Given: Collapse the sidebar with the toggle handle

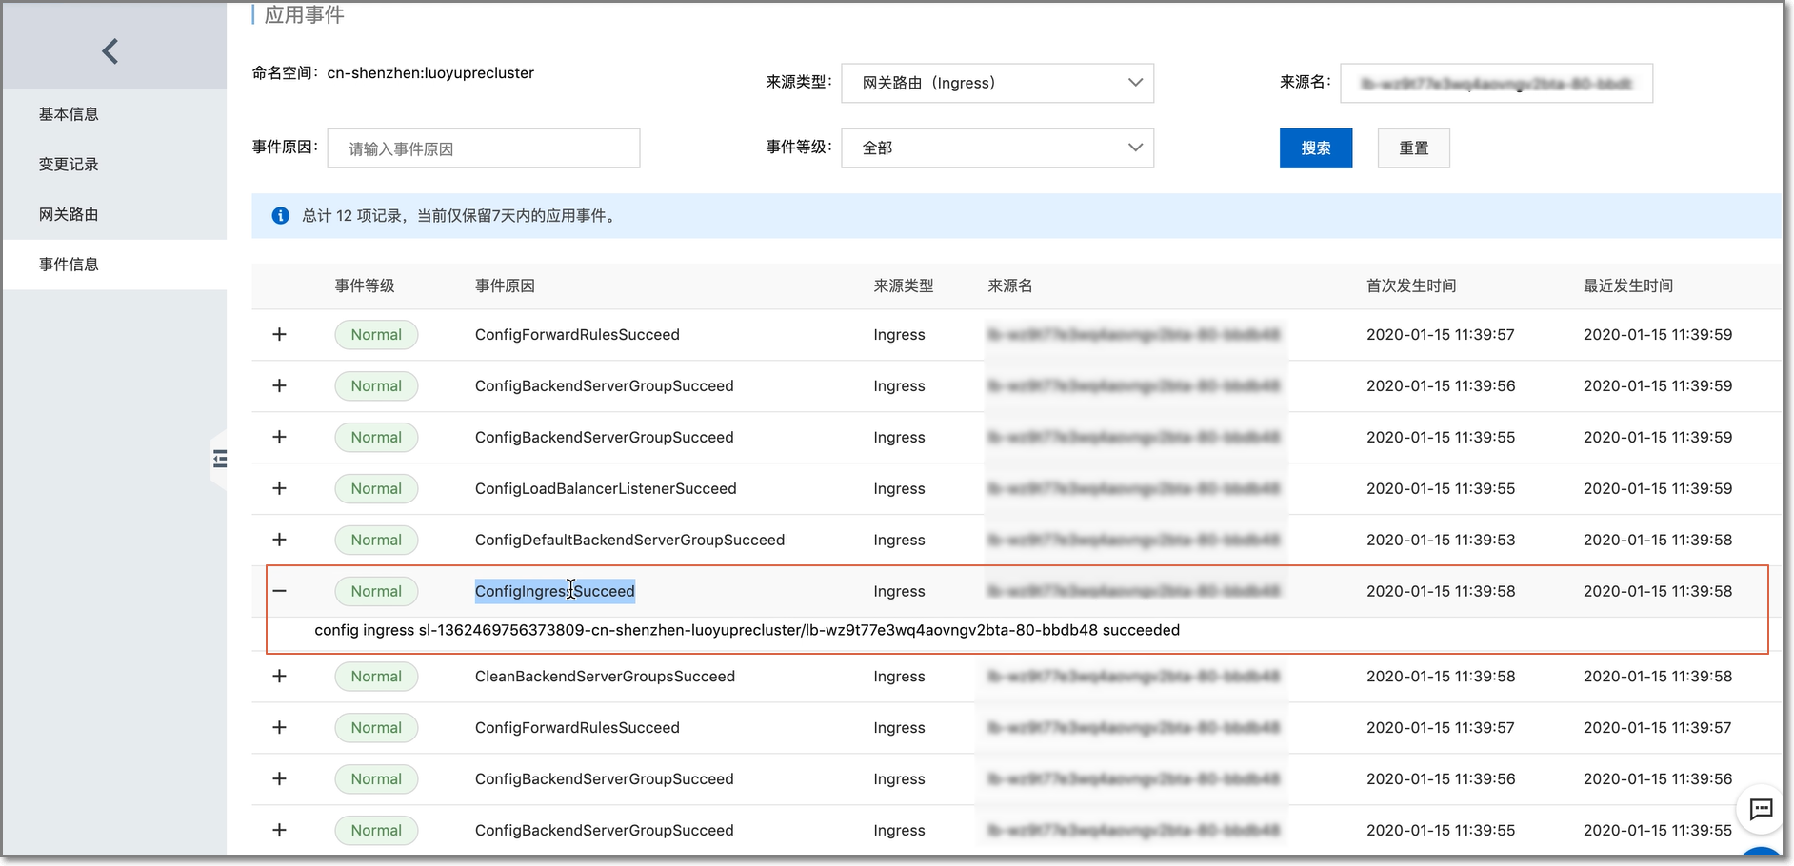Looking at the screenshot, I should [x=220, y=460].
